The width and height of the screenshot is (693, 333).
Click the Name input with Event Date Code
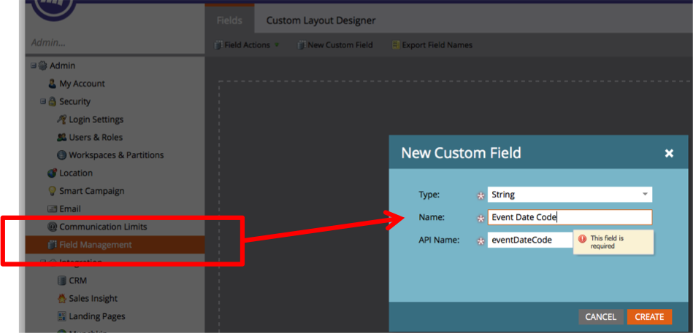point(570,217)
